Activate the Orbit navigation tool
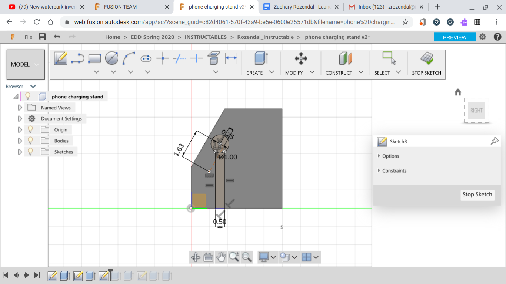The image size is (506, 284). tap(195, 257)
